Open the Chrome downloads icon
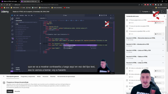The height and width of the screenshot is (94, 168). point(158,5)
